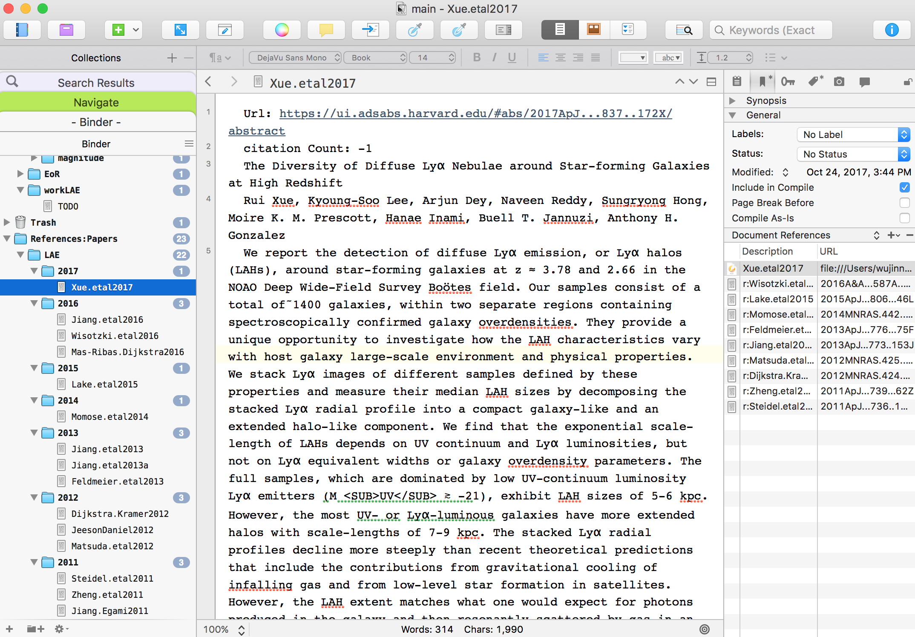
Task: Enable Page Break Before checkbox
Action: [x=904, y=203]
